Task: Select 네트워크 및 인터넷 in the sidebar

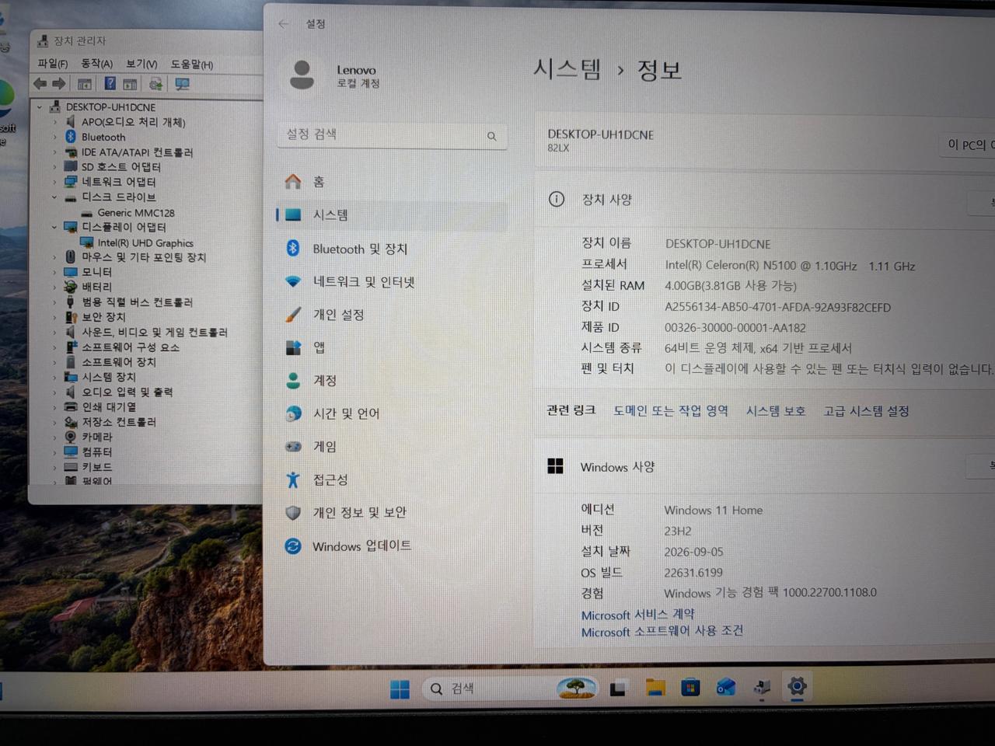Action: (x=363, y=282)
